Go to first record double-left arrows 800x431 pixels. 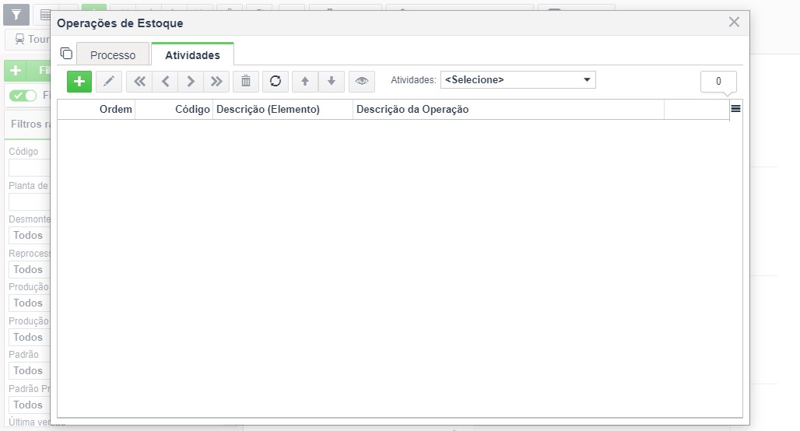pos(139,82)
